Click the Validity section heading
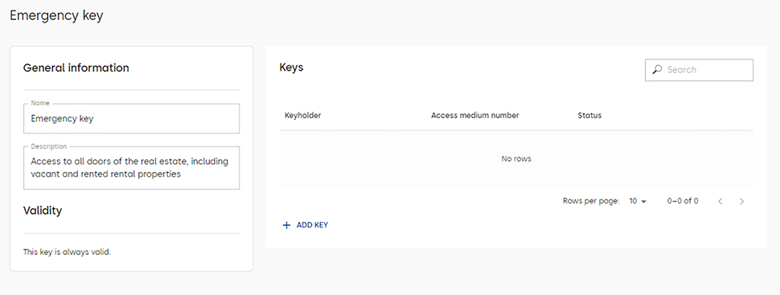 click(43, 211)
